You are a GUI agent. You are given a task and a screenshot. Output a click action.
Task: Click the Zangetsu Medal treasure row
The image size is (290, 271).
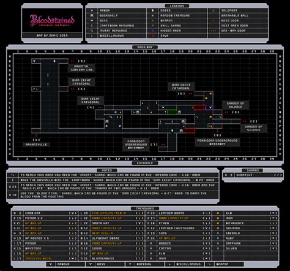[45, 259]
